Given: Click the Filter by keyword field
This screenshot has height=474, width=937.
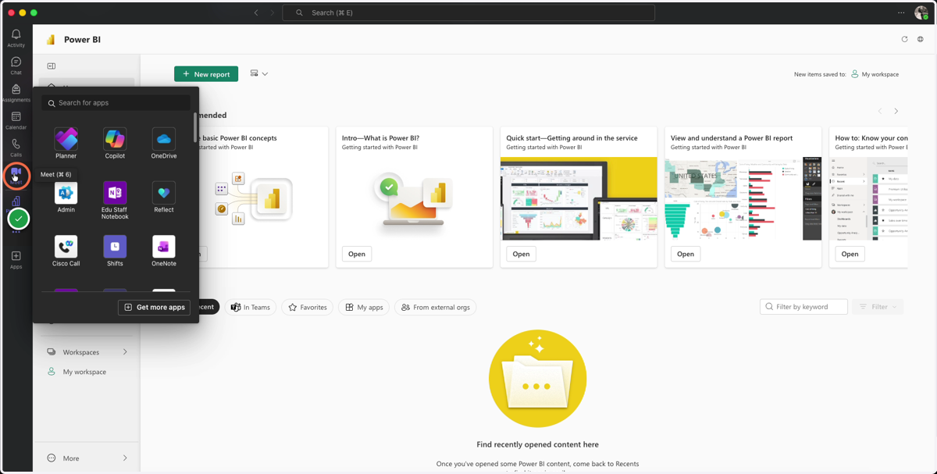Looking at the screenshot, I should point(803,307).
